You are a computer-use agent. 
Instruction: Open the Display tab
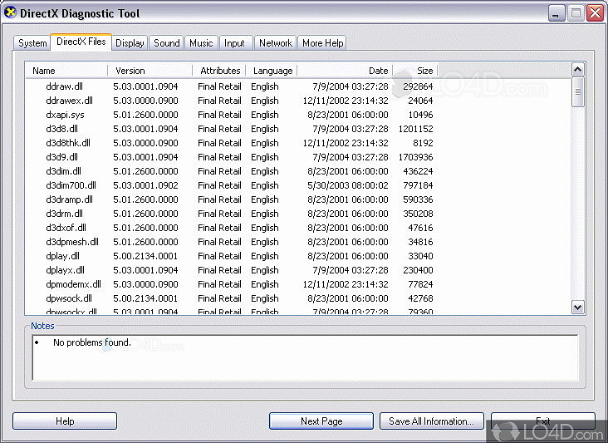[x=130, y=43]
